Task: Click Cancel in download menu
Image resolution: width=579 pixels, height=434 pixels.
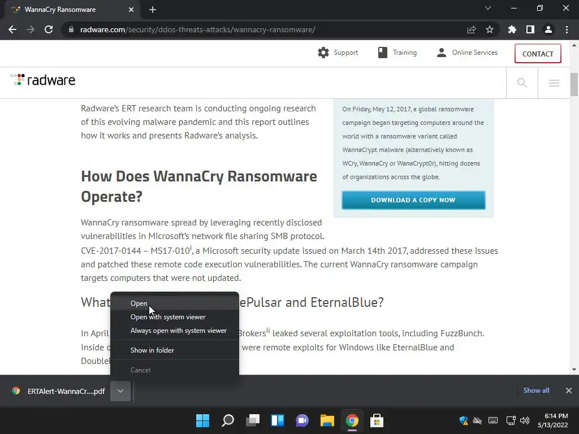Action: pyautogui.click(x=175, y=370)
